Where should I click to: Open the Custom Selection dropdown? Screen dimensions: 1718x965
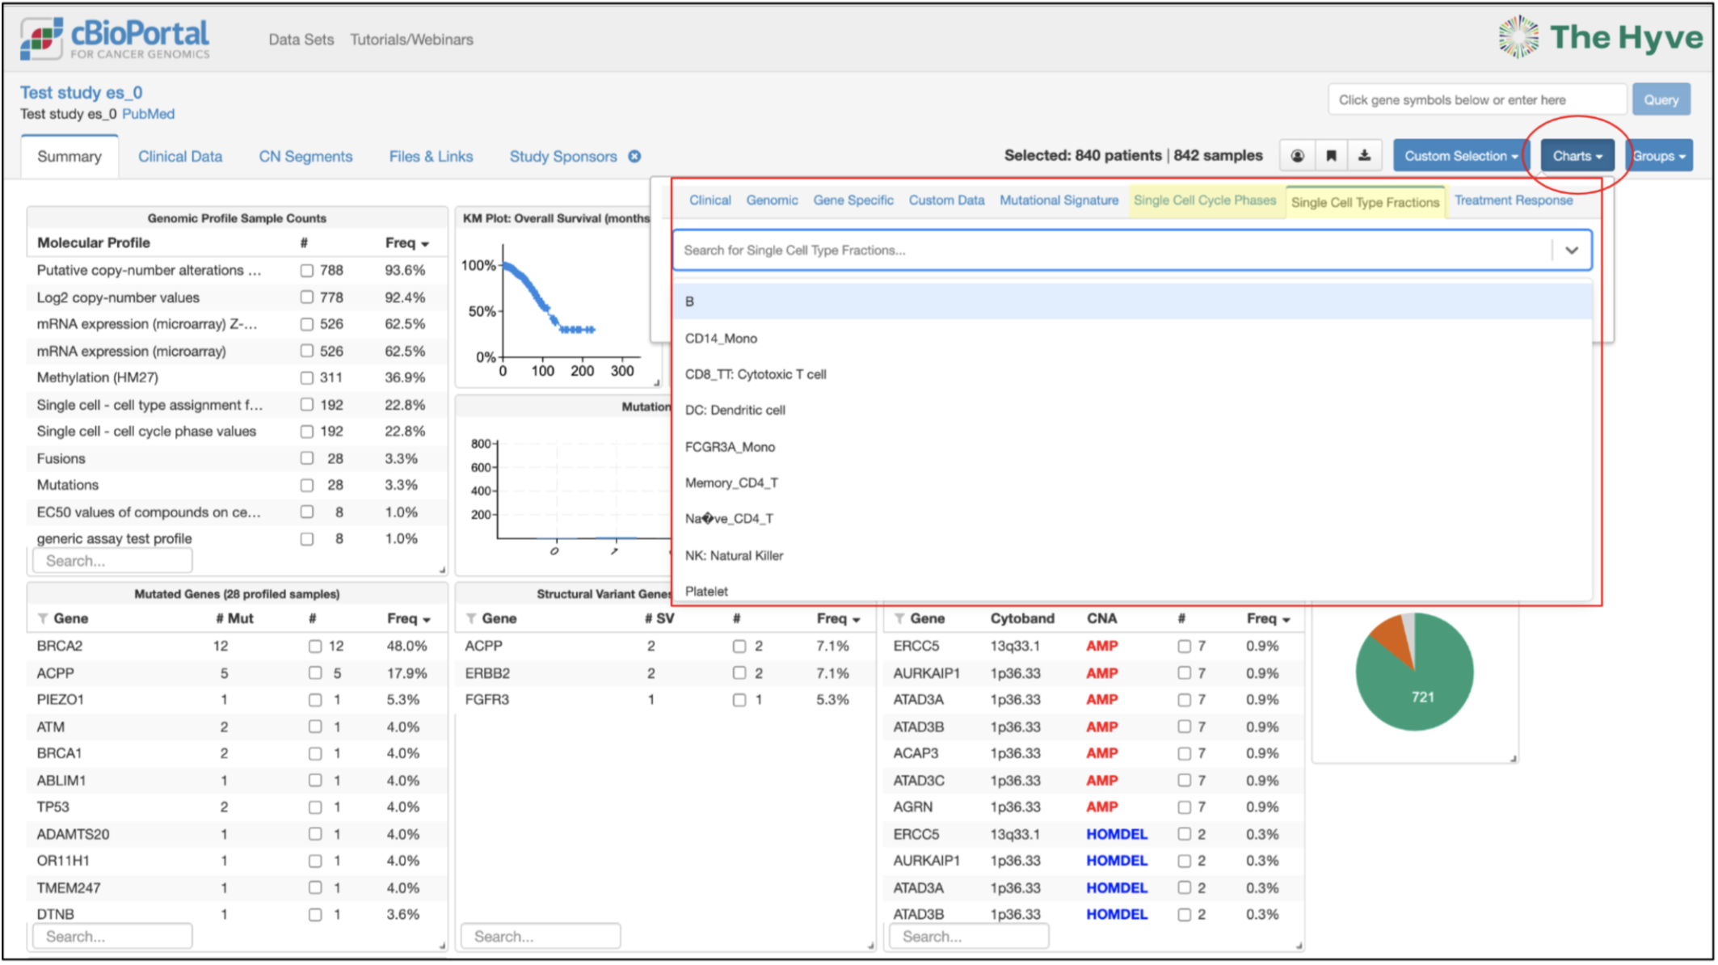tap(1460, 156)
